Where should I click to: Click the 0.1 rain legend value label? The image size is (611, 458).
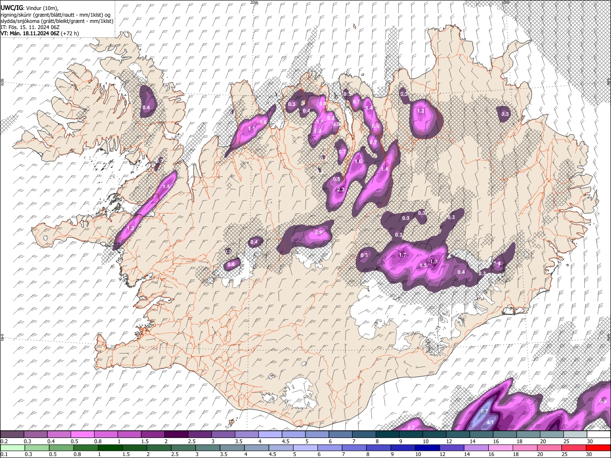pyautogui.click(x=3, y=455)
